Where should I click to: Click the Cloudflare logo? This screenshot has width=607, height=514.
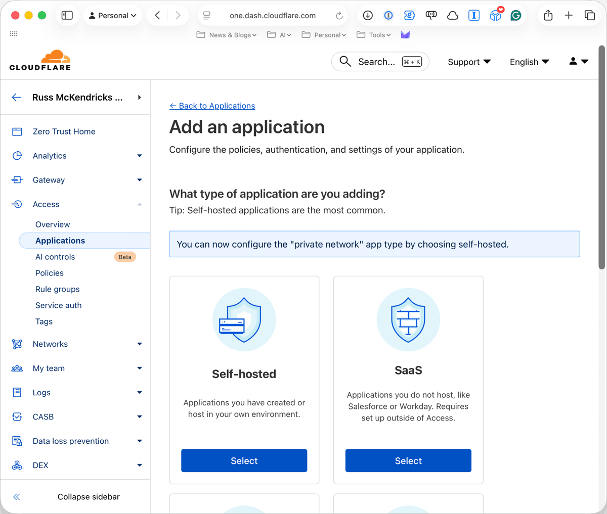coord(40,60)
